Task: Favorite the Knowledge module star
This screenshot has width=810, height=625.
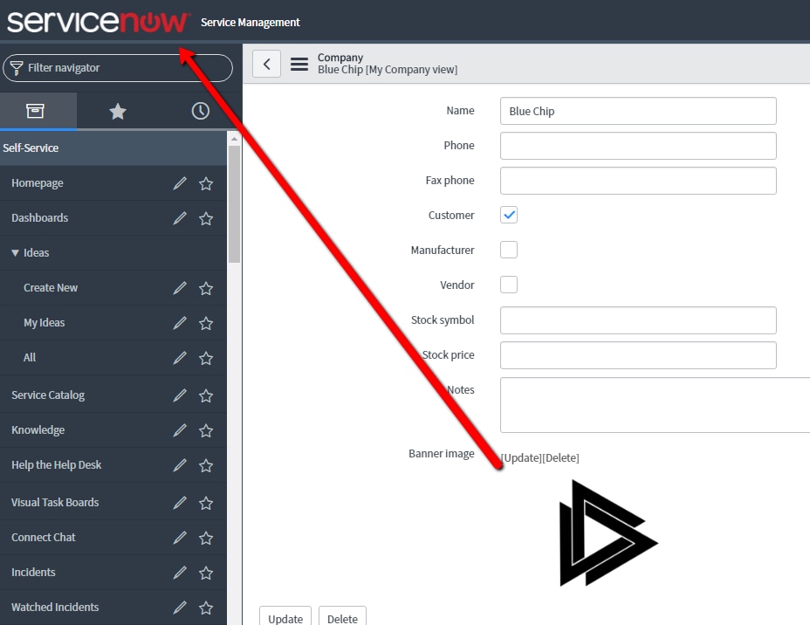Action: point(206,430)
